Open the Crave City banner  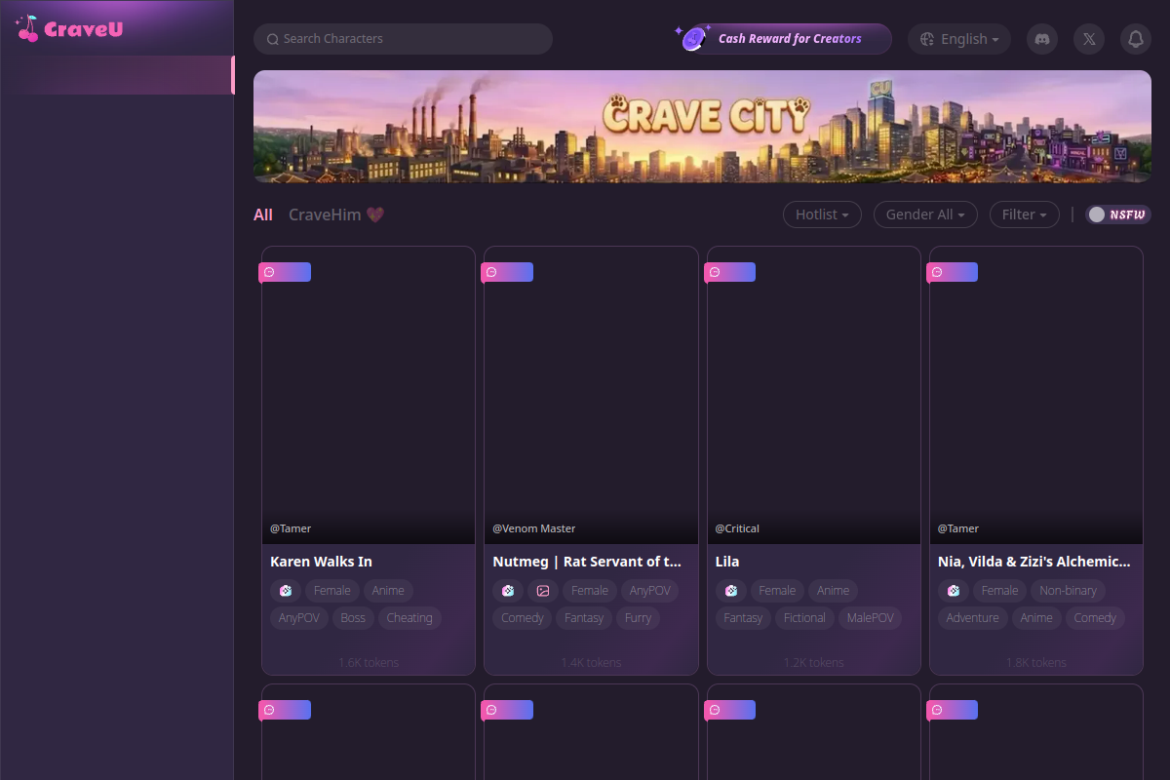coord(702,126)
